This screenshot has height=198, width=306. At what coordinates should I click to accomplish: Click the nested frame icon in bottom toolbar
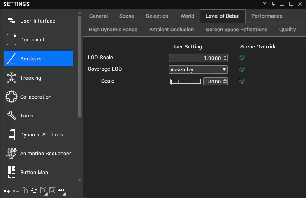pos(52,190)
